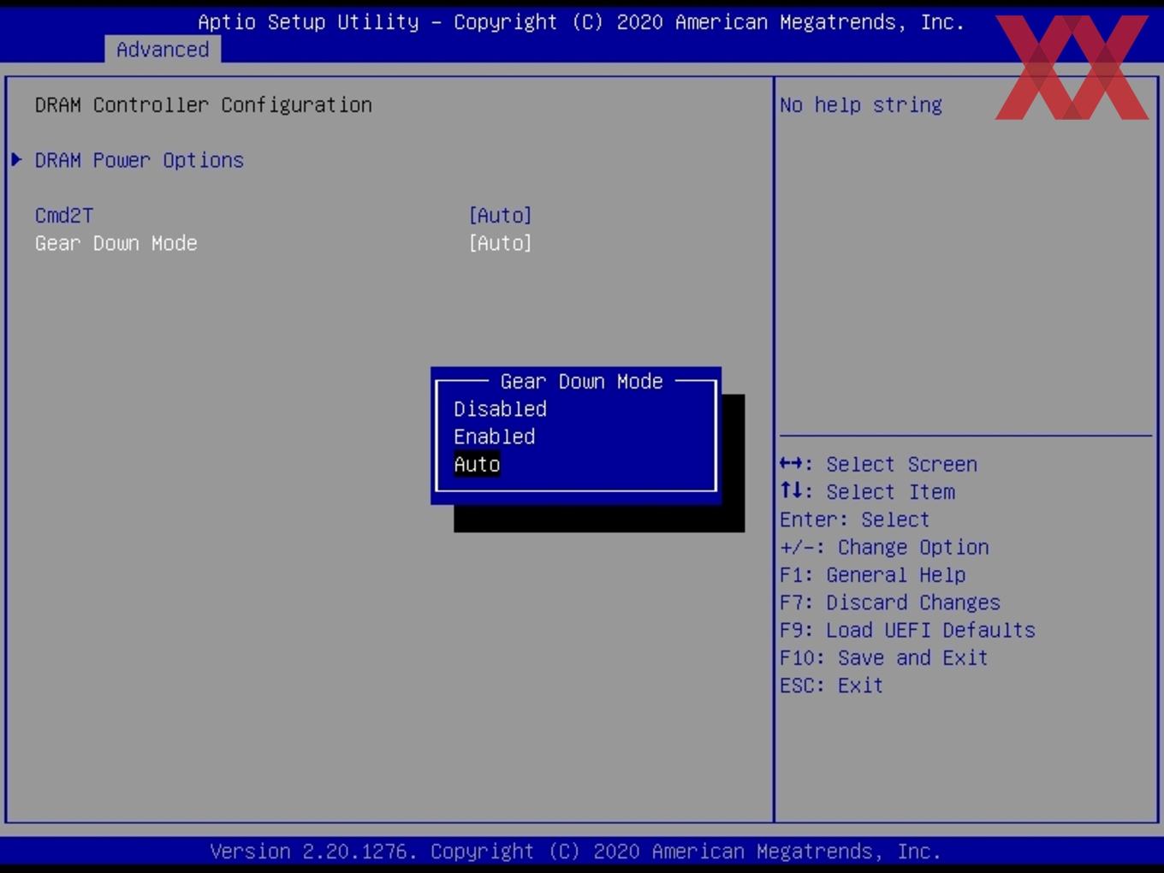This screenshot has width=1164, height=873.
Task: Click the 'Enter: Select' key hint
Action: [x=854, y=520]
